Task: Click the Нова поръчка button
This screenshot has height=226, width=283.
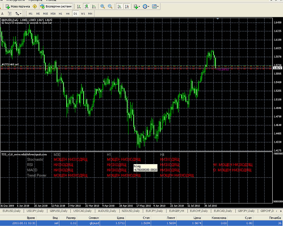Action: (18, 6)
